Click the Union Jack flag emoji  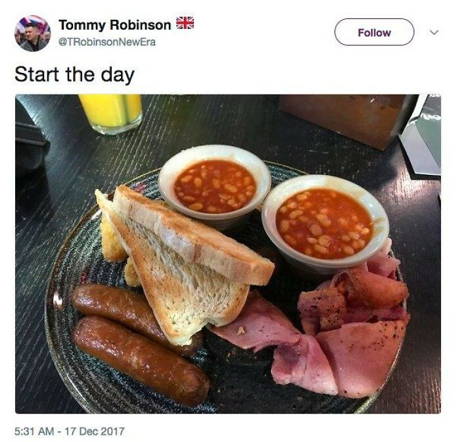(185, 23)
